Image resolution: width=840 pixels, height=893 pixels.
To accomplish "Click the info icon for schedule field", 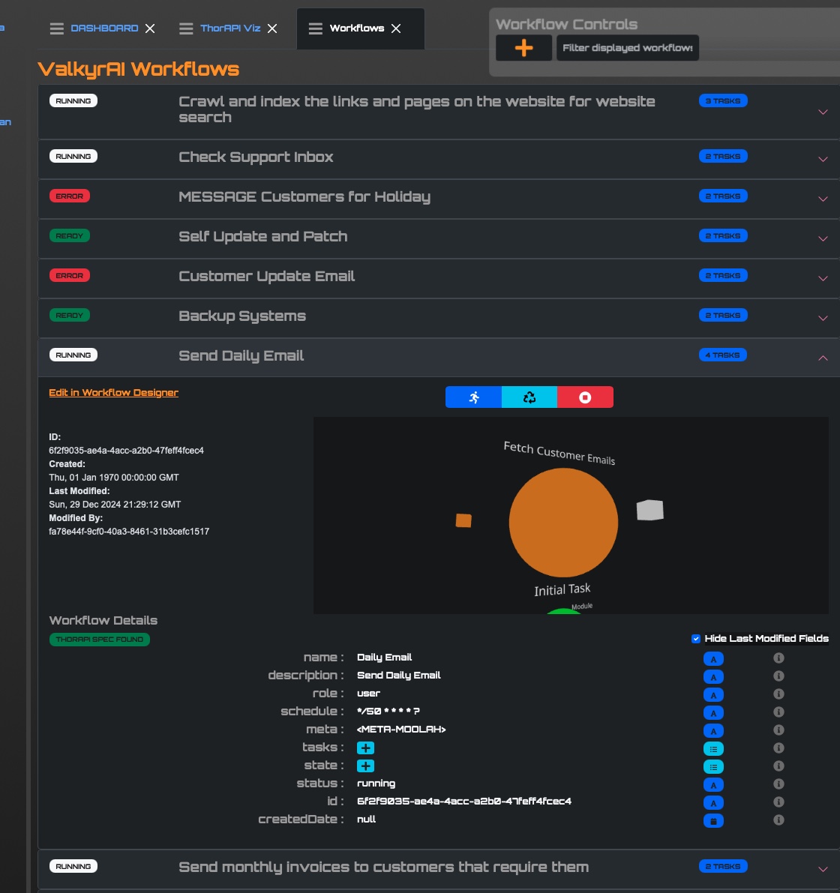I will click(778, 712).
